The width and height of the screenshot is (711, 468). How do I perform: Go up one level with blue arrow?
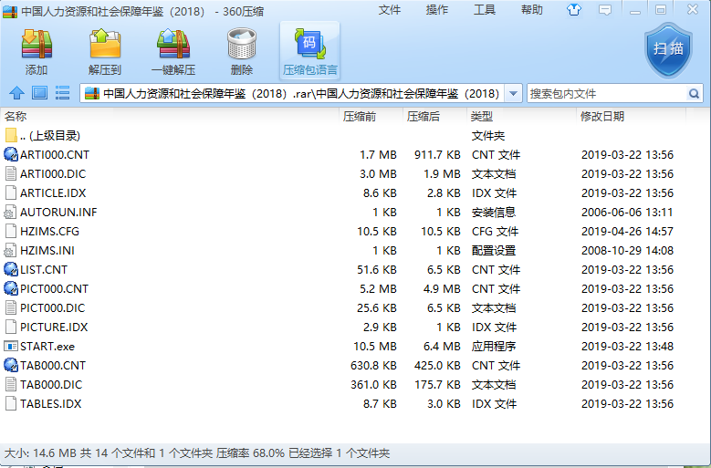pos(16,93)
